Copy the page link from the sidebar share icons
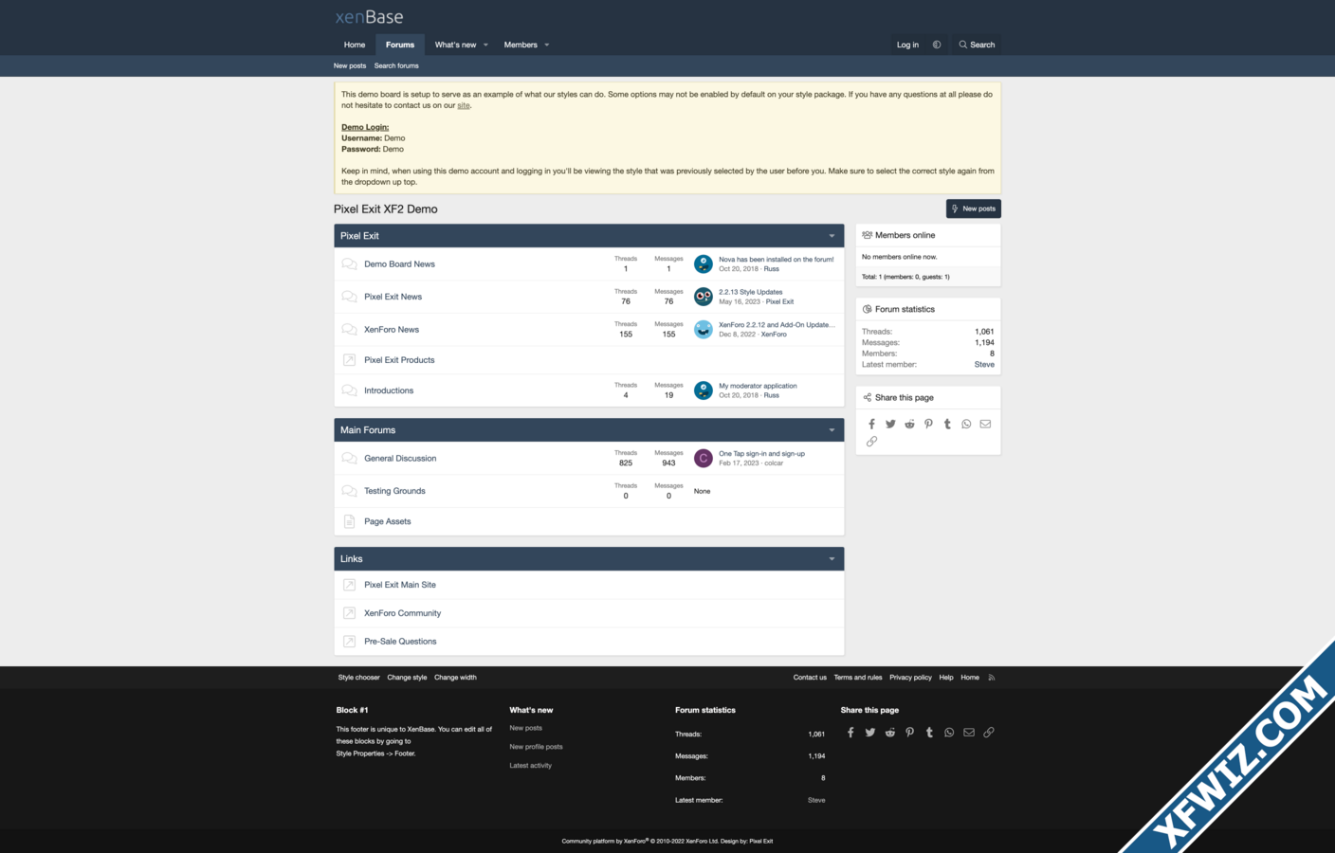This screenshot has width=1335, height=853. pos(871,442)
